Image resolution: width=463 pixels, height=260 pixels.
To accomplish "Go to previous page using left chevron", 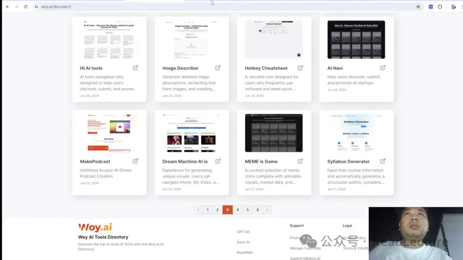I will click(x=198, y=210).
